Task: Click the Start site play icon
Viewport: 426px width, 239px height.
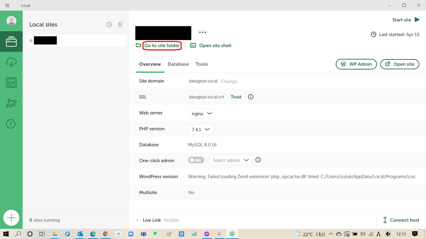Action: tap(417, 20)
